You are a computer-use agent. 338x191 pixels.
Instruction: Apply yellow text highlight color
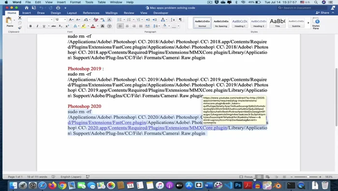coord(84,26)
